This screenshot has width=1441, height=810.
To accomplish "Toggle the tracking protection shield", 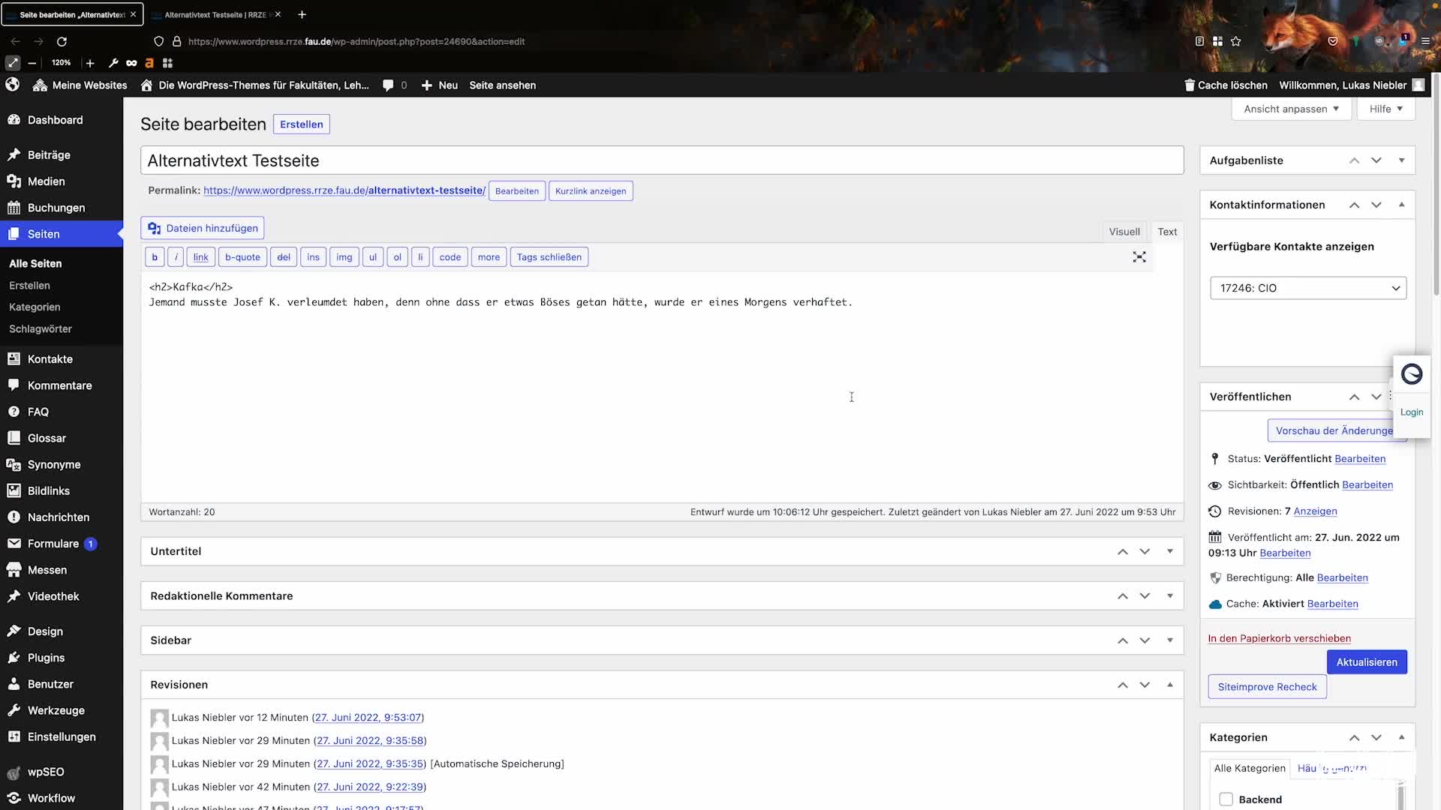I will [158, 41].
